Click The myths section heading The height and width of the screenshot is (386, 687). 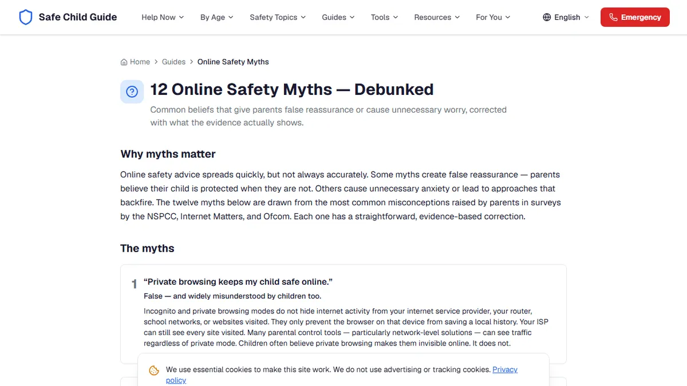[x=147, y=248]
